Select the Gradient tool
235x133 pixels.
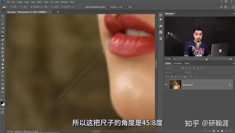[x=2, y=60]
